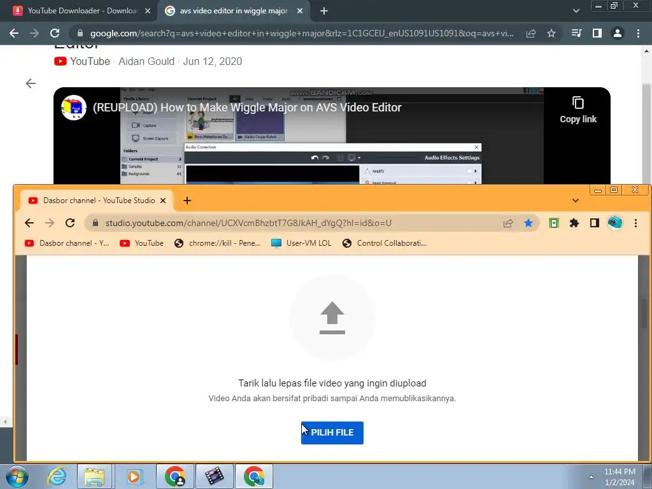This screenshot has height=489, width=652.
Task: Open the Control Collaborati... bookmark
Action: (x=385, y=243)
